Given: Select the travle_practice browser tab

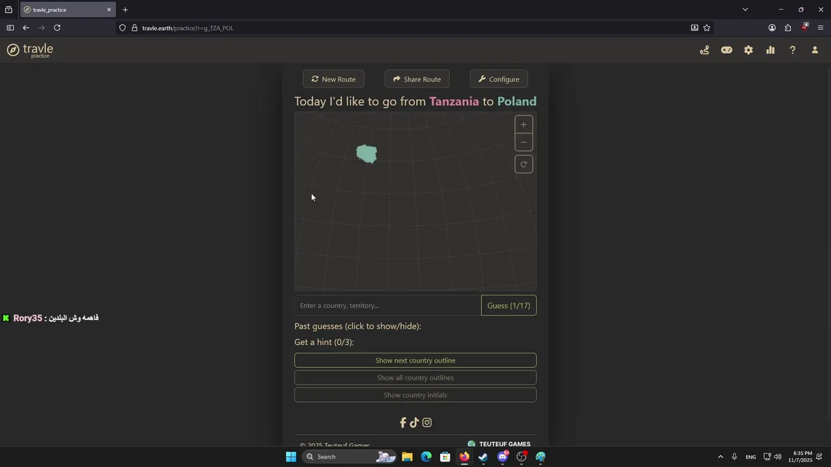Looking at the screenshot, I should tap(68, 10).
